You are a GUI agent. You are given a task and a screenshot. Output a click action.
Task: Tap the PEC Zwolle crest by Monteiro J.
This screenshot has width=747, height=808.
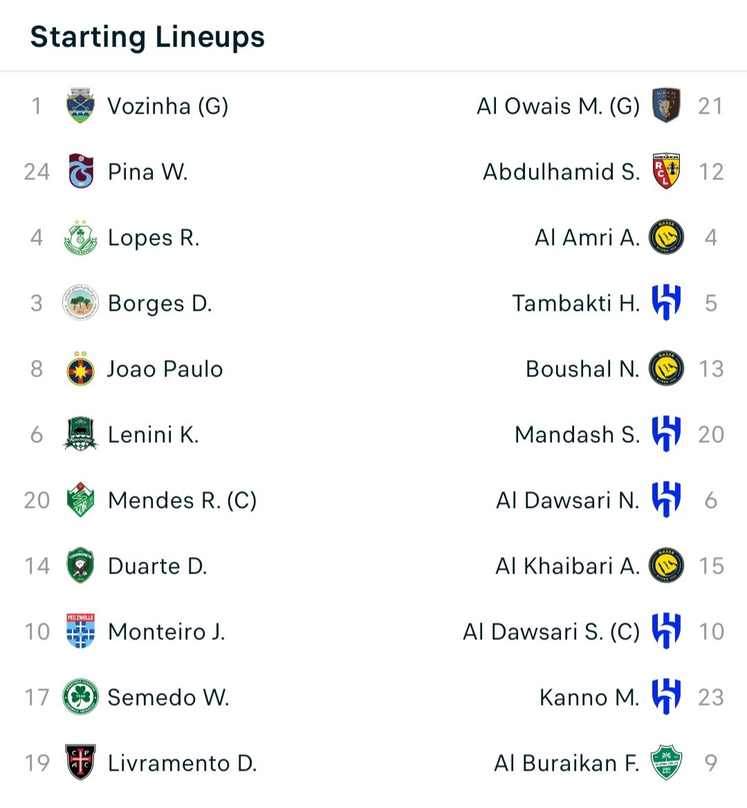[x=80, y=631]
